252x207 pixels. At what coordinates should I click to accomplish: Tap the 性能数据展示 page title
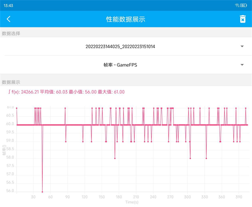[x=126, y=19]
